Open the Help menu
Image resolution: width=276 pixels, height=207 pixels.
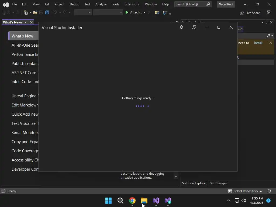pyautogui.click(x=165, y=4)
